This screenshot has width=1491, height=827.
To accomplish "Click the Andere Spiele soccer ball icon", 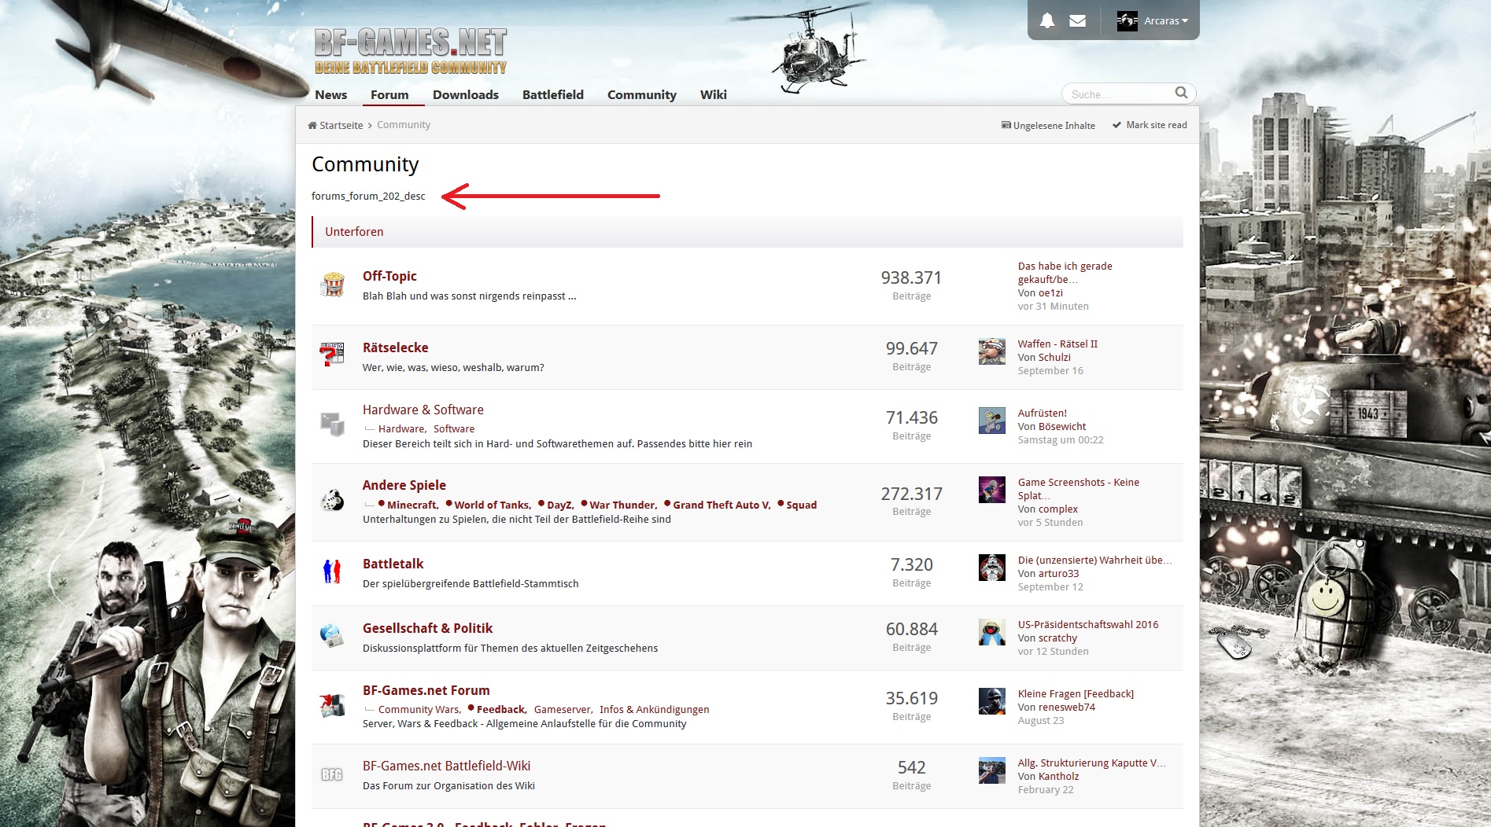I will click(332, 500).
